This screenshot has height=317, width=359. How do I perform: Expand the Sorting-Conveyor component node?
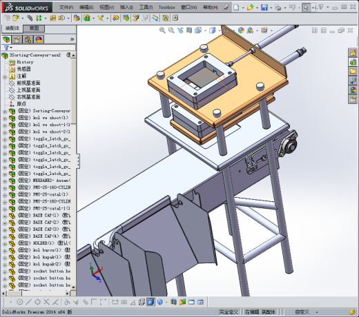click(x=5, y=112)
